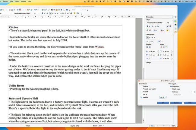The image size is (196, 130).
Task: Choose Single page view layout
Action: tap(176, 89)
